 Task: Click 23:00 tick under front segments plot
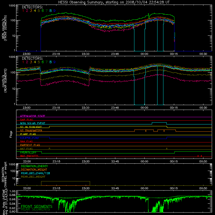click(x=27, y=54)
